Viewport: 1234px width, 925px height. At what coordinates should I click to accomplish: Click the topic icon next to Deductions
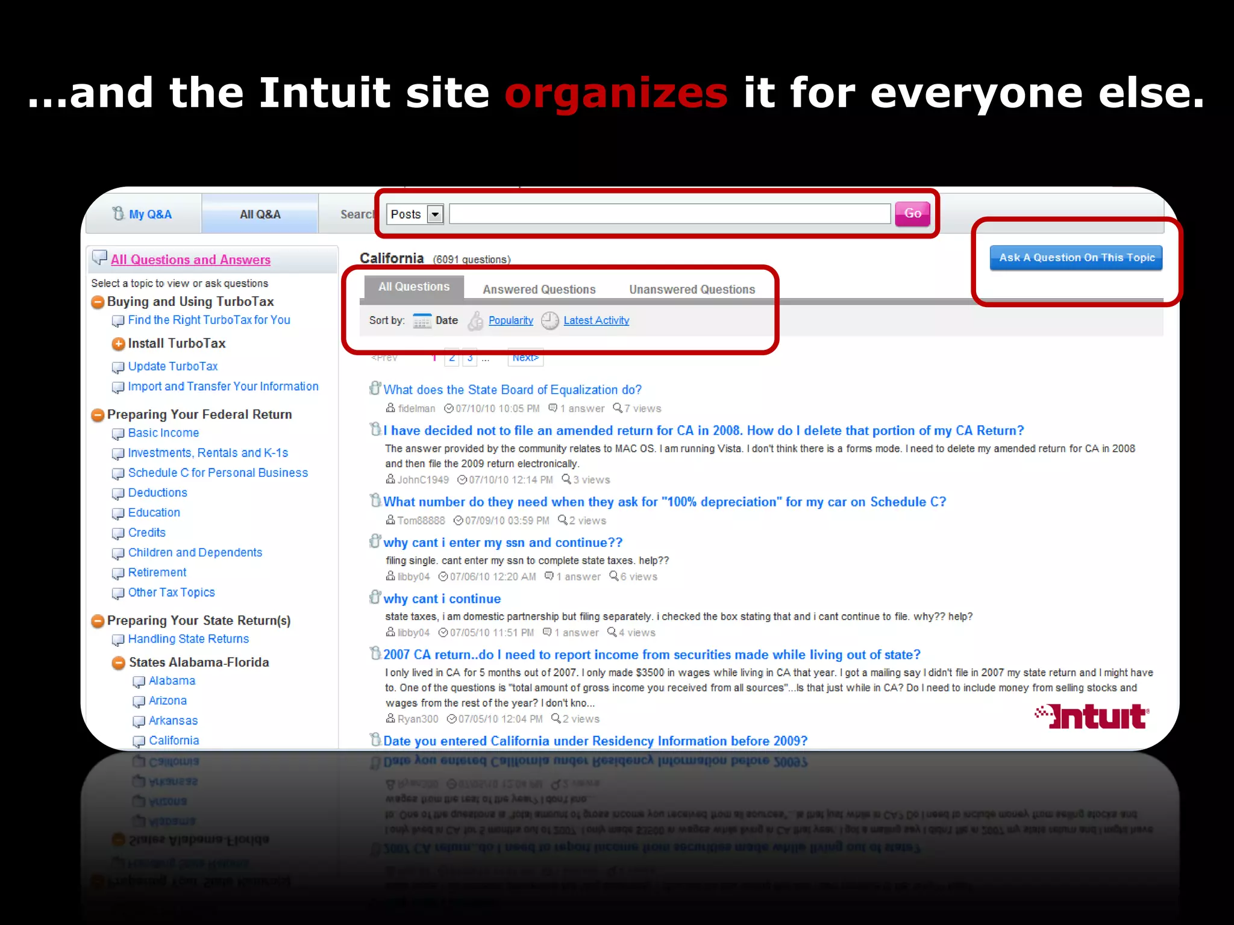[118, 494]
